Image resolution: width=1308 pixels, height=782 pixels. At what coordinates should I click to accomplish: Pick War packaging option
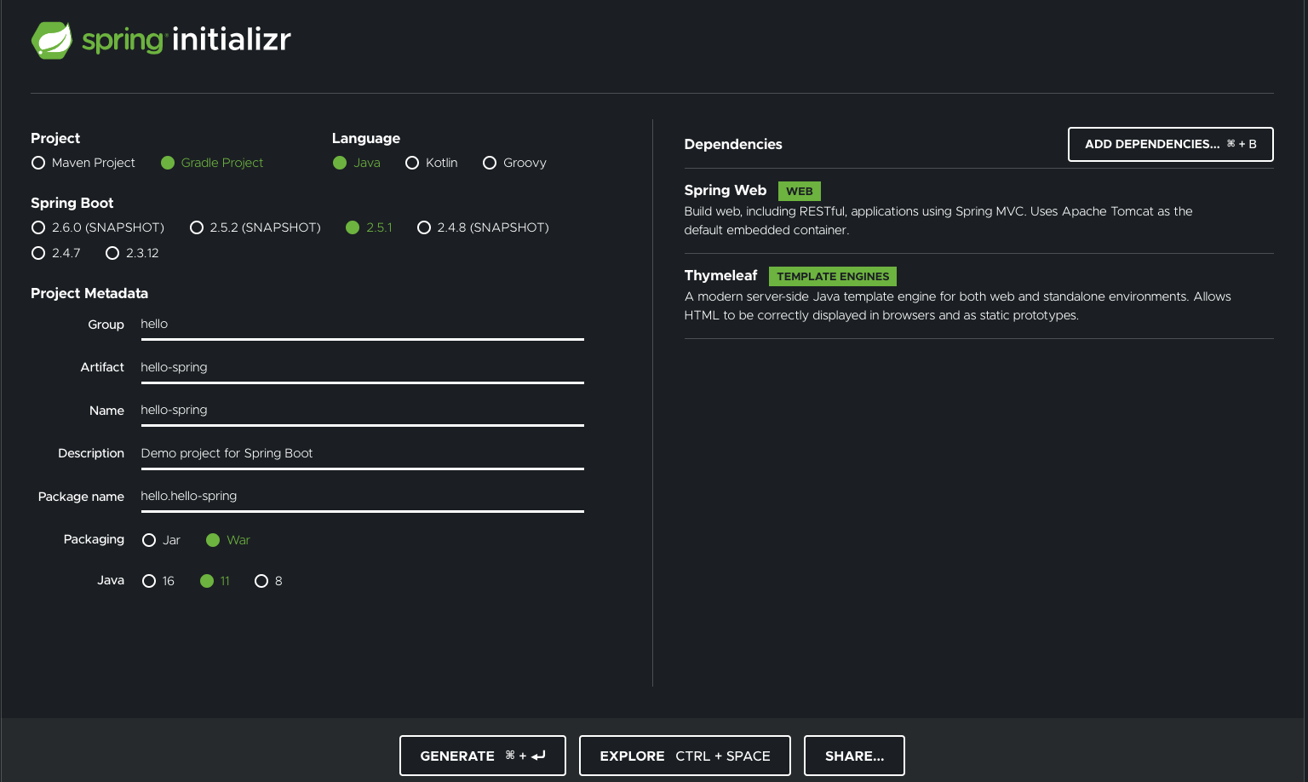pyautogui.click(x=213, y=540)
